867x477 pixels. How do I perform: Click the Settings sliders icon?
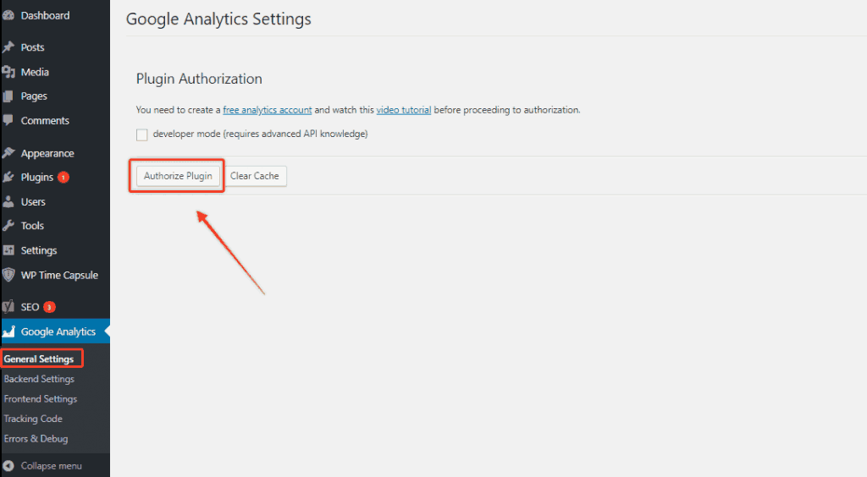[8, 250]
